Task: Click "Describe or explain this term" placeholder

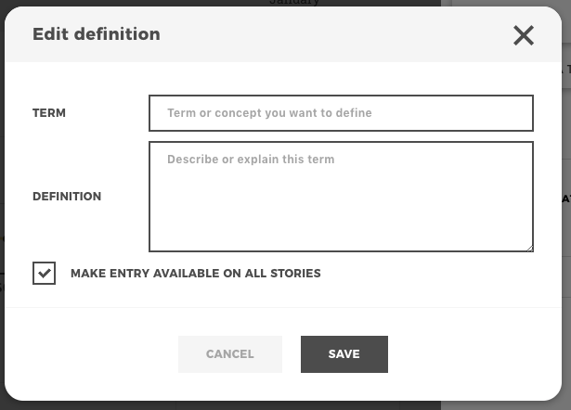Action: [251, 160]
